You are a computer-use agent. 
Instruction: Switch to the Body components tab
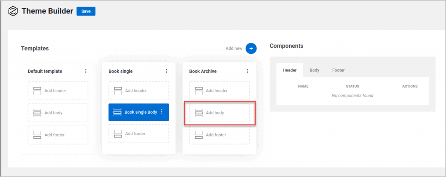314,70
